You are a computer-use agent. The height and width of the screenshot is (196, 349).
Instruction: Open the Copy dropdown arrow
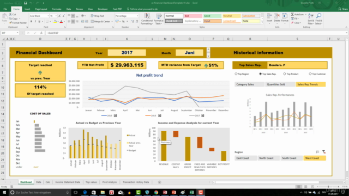click(x=20, y=19)
